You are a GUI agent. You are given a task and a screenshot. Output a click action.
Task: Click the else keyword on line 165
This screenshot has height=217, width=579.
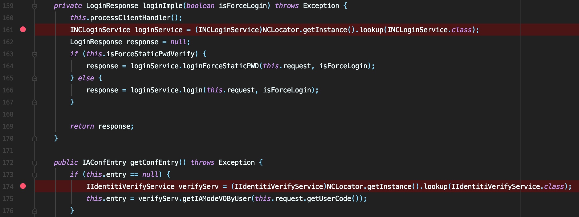point(86,78)
